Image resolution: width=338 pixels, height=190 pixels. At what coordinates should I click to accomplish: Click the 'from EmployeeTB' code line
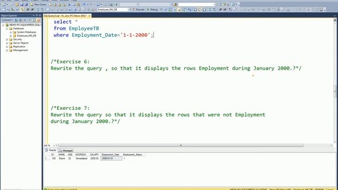coord(76,28)
